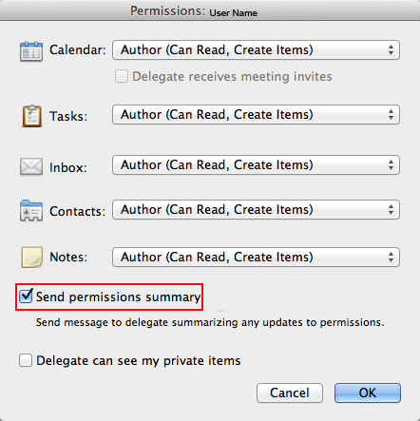
Task: Click the Notes dropdown stepper arrows
Action: 391,257
